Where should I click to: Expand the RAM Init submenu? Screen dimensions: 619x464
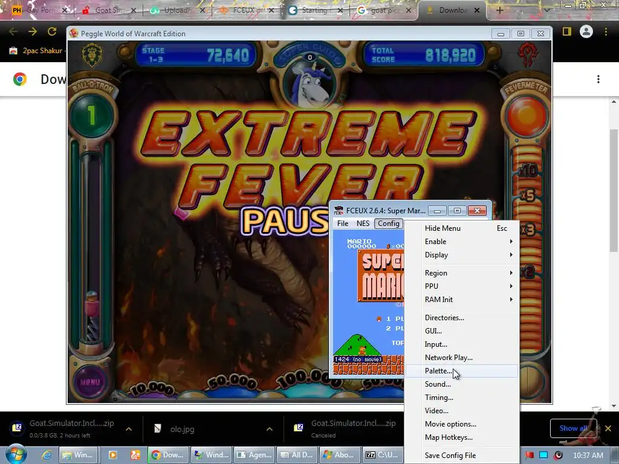462,300
